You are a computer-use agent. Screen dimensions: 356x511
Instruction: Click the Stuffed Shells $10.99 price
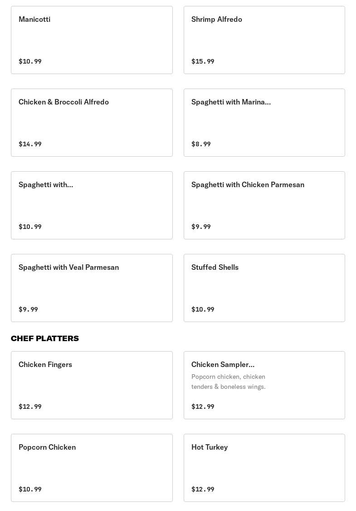tap(203, 309)
